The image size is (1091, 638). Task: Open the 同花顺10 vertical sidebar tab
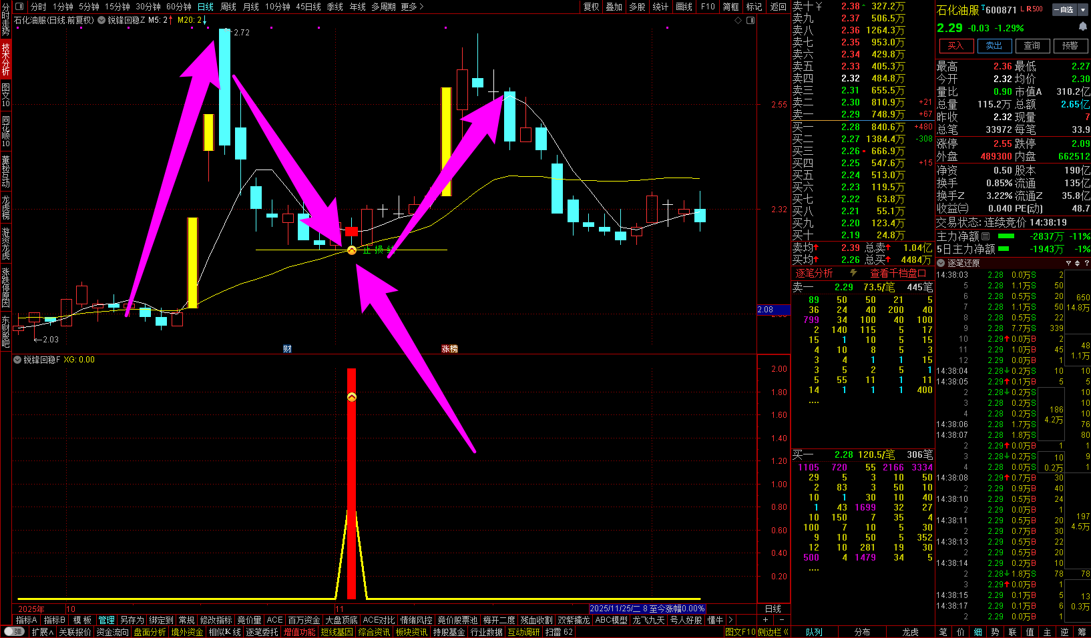coord(5,131)
